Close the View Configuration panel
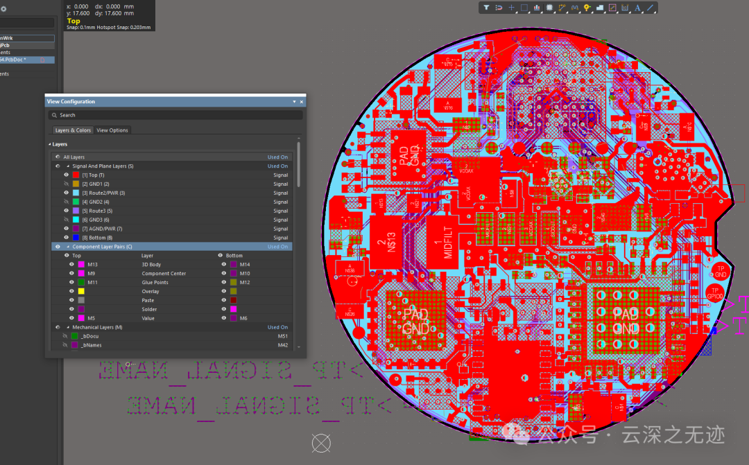The height and width of the screenshot is (465, 749). click(x=302, y=102)
